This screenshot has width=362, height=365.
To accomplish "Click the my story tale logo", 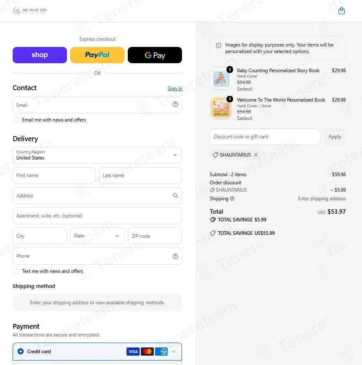I will tap(30, 11).
